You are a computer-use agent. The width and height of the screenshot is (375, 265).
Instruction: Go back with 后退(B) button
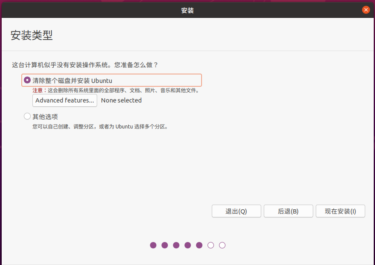288,211
